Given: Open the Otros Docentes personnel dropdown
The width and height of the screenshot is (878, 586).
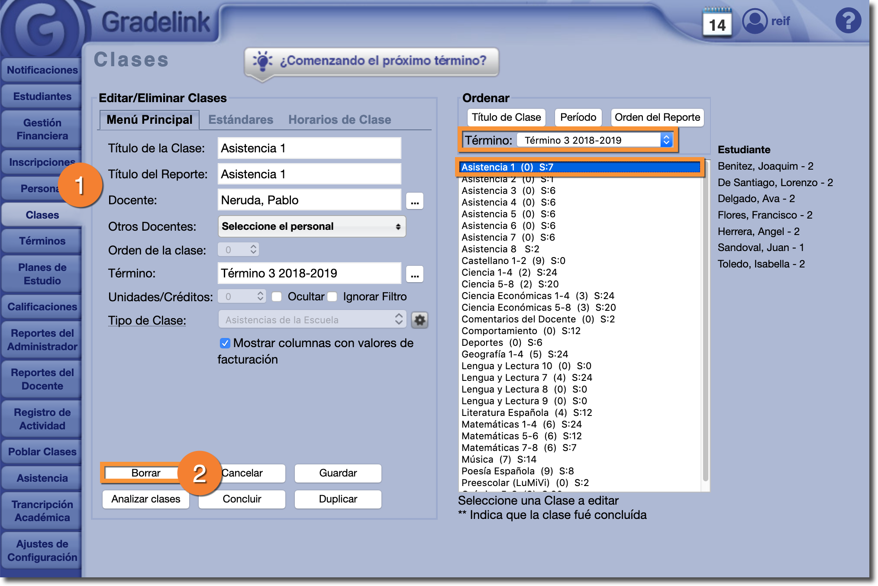Looking at the screenshot, I should click(x=312, y=226).
